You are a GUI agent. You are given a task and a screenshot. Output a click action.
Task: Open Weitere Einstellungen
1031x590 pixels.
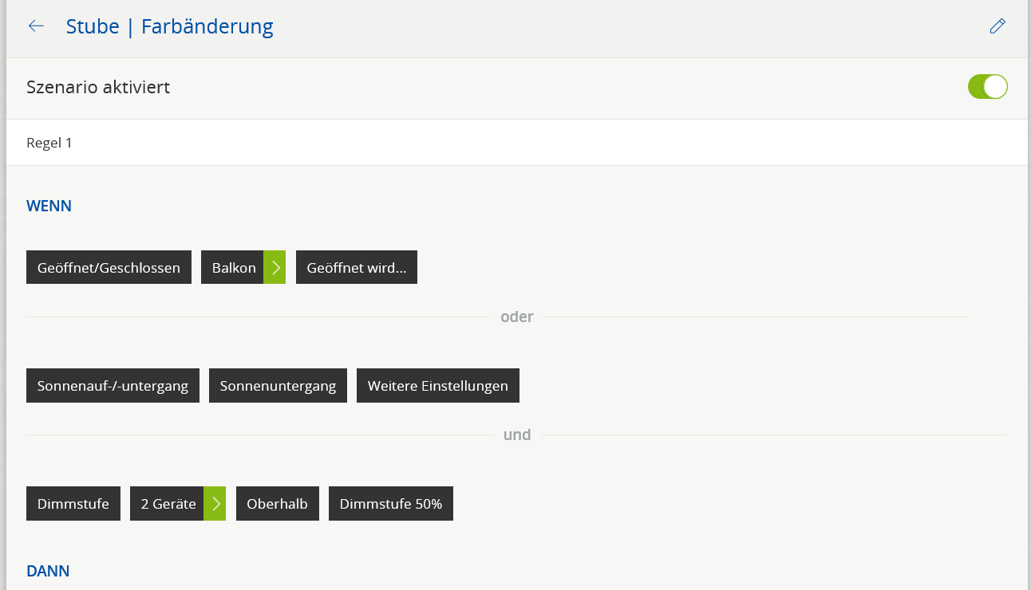[x=437, y=386]
